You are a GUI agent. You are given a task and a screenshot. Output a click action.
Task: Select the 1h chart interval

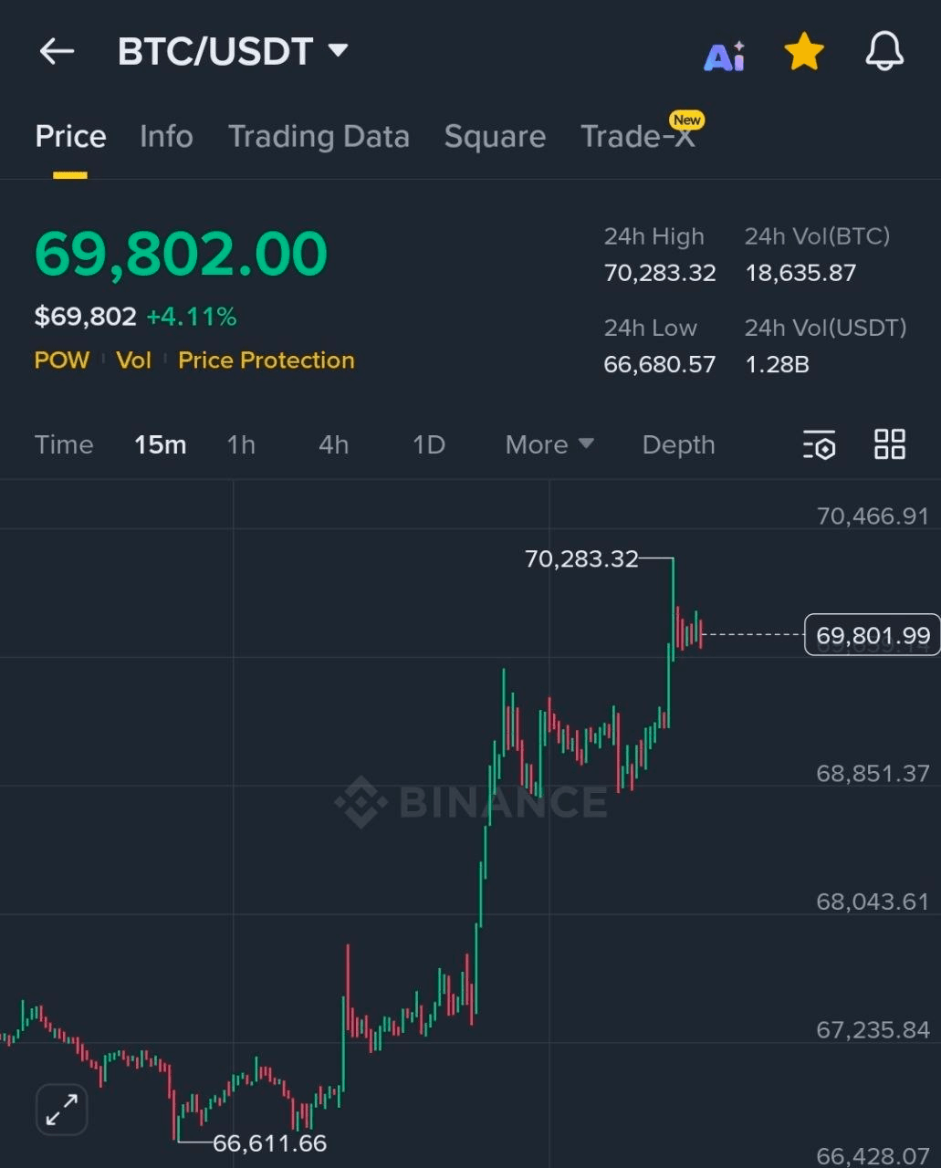point(241,444)
